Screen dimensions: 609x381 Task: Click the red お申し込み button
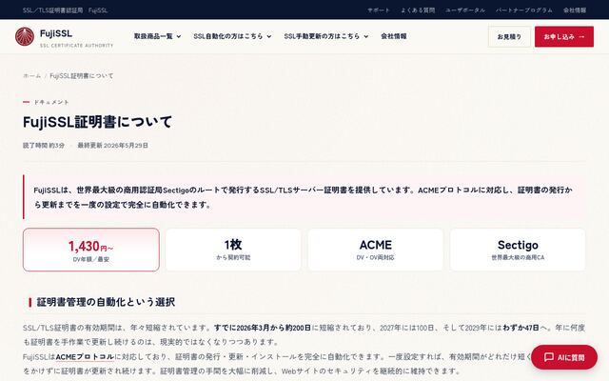click(564, 37)
